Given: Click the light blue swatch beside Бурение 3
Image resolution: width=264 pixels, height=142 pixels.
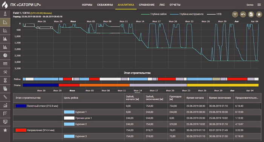Looking at the screenshot, I should click(x=69, y=136).
